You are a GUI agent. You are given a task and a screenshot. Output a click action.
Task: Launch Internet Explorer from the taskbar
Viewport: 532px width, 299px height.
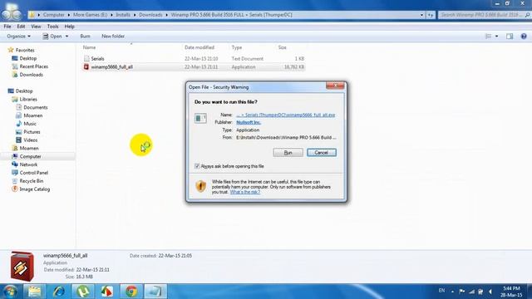[58, 292]
